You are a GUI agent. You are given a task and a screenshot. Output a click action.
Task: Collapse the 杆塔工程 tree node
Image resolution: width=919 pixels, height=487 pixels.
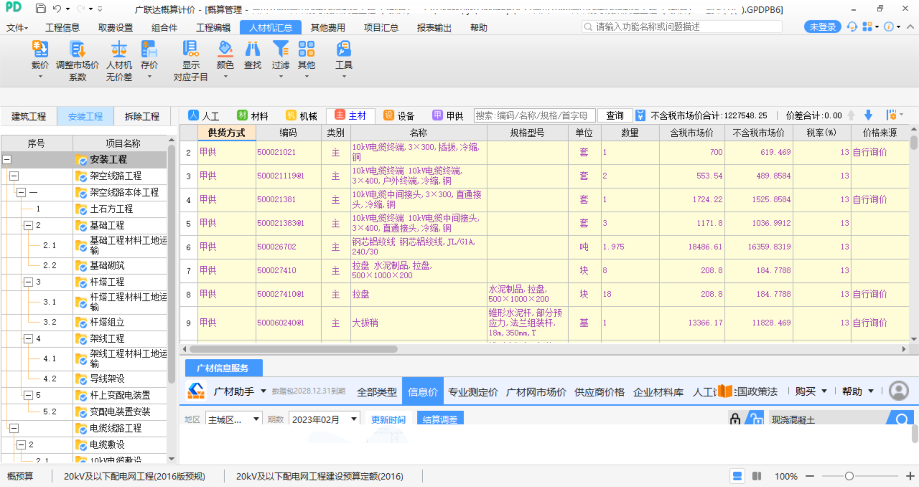click(28, 282)
